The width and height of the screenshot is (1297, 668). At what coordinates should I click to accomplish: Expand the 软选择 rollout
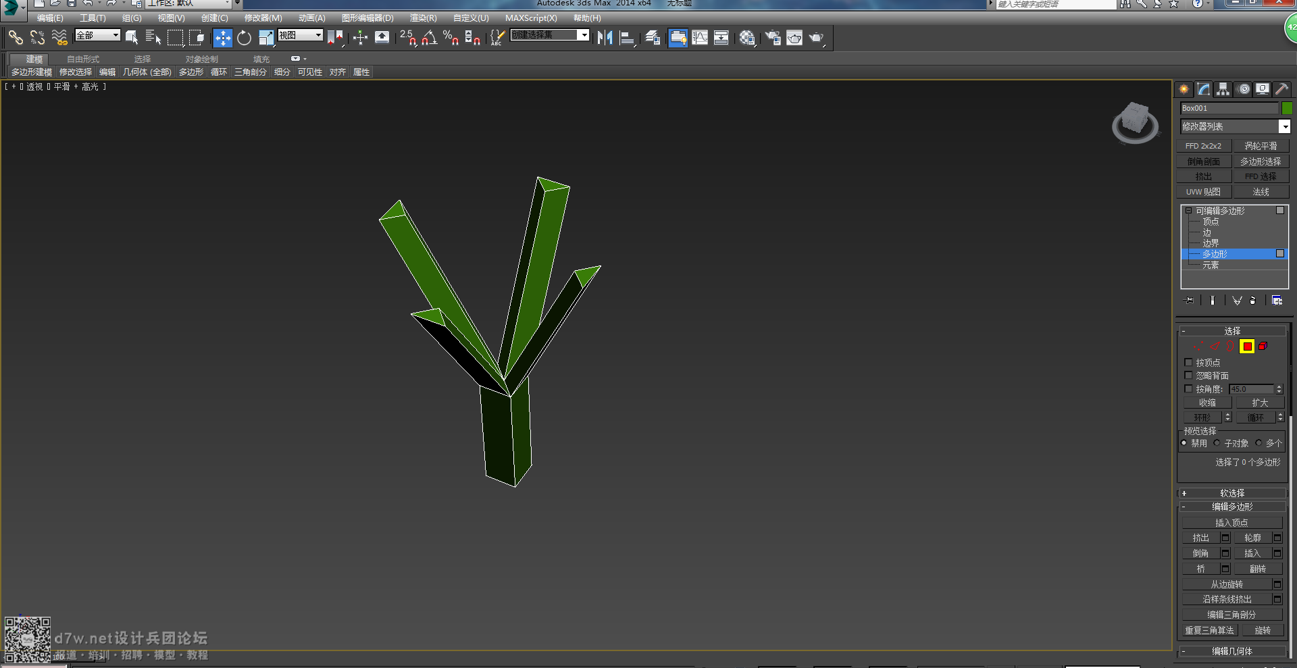tap(1233, 493)
